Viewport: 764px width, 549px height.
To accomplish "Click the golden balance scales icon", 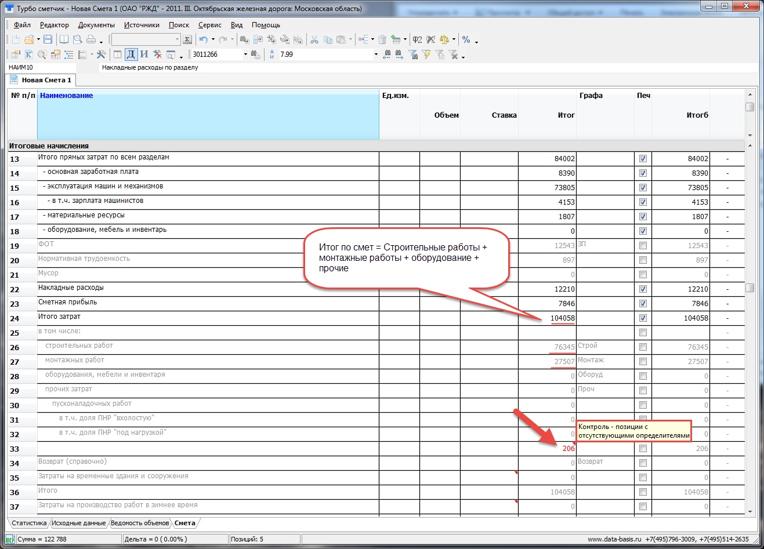I will click(x=444, y=39).
